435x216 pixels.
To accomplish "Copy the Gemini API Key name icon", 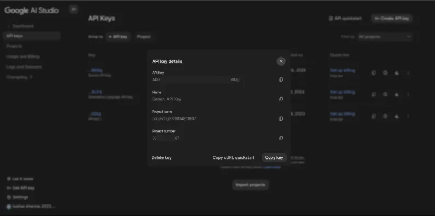I will tap(281, 99).
